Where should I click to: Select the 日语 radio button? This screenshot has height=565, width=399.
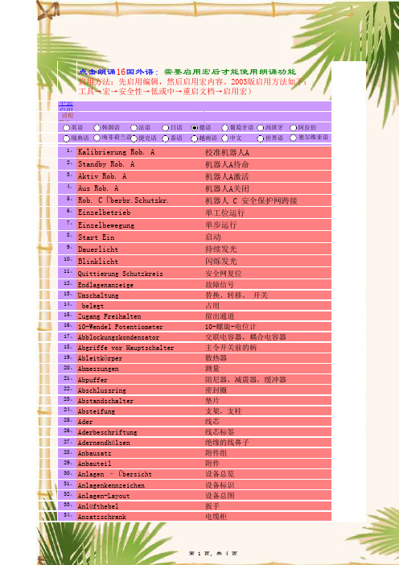tap(165, 128)
